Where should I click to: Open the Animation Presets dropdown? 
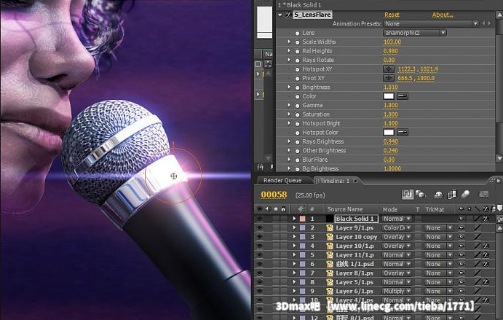coord(431,24)
